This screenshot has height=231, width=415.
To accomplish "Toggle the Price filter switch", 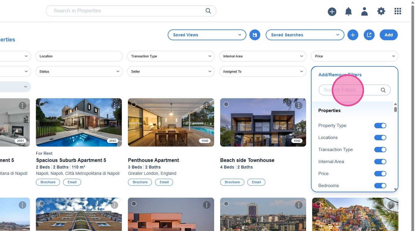I will click(380, 174).
